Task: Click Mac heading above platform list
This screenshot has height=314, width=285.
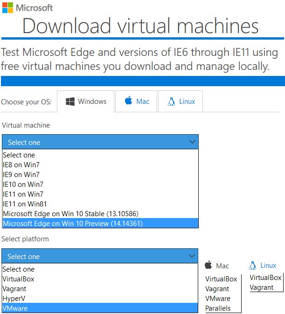Action: point(222,266)
